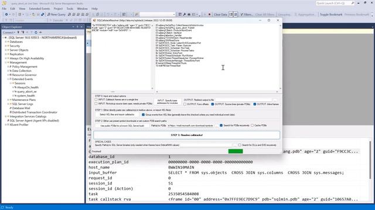
Task: Open the Help menu
Action: (x=95, y=9)
